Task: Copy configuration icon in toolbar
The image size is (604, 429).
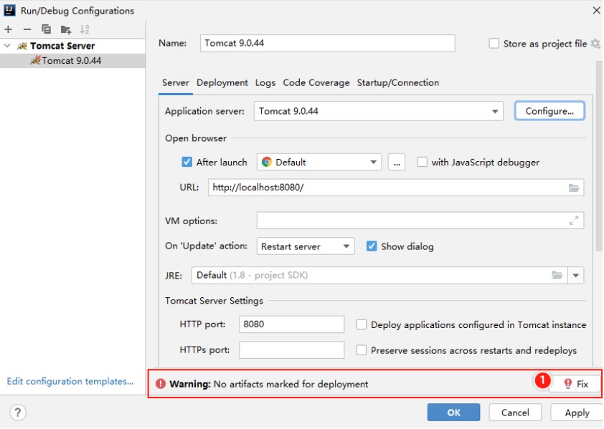Action: [x=46, y=29]
